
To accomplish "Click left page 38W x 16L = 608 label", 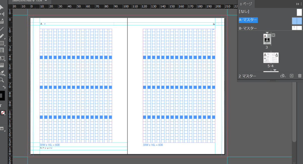I will tap(49, 145).
